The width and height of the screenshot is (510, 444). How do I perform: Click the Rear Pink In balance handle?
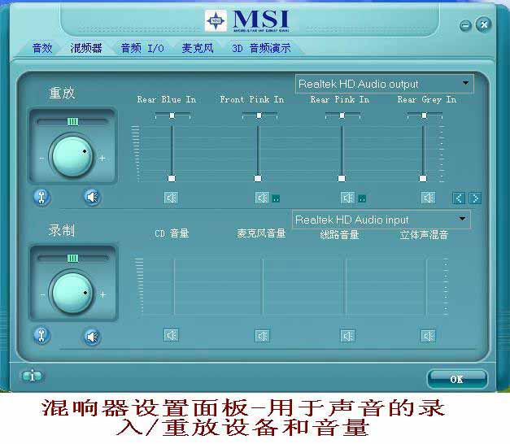point(342,115)
